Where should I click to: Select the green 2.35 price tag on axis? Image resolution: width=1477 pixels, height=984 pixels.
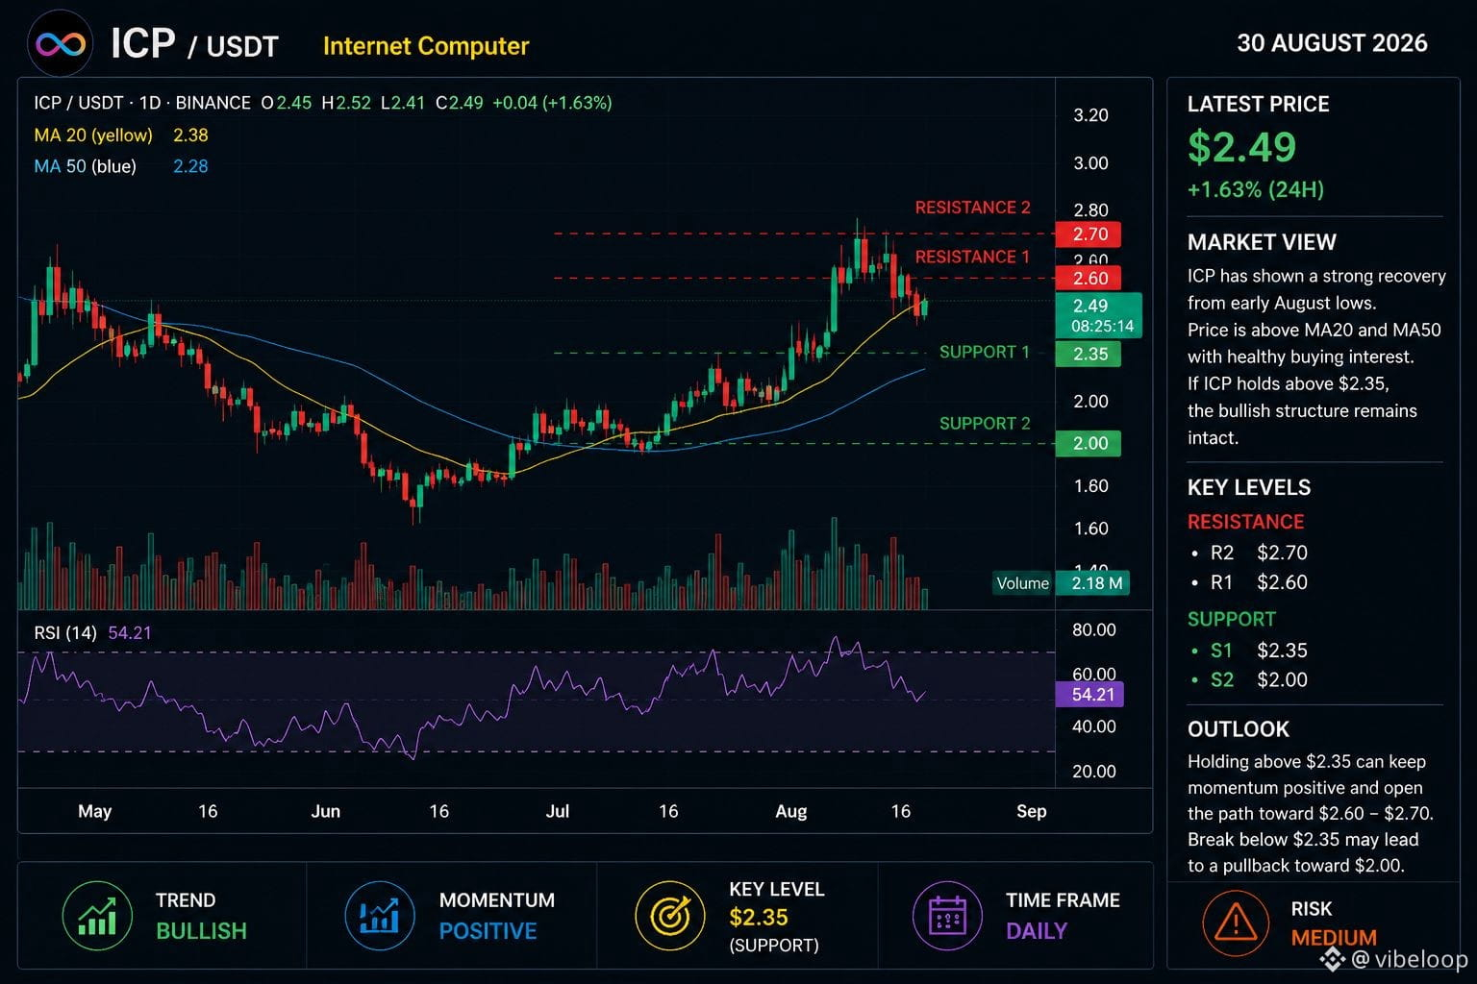pos(1088,355)
